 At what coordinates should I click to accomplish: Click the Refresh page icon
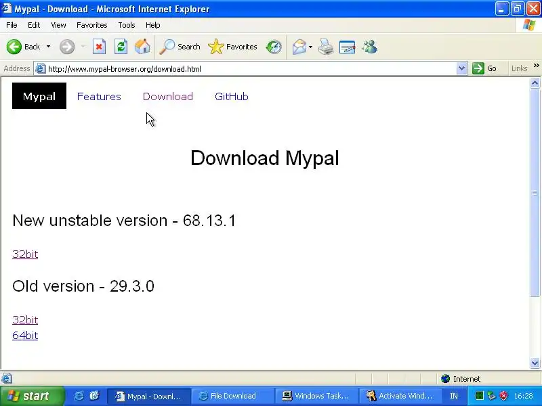tap(121, 47)
